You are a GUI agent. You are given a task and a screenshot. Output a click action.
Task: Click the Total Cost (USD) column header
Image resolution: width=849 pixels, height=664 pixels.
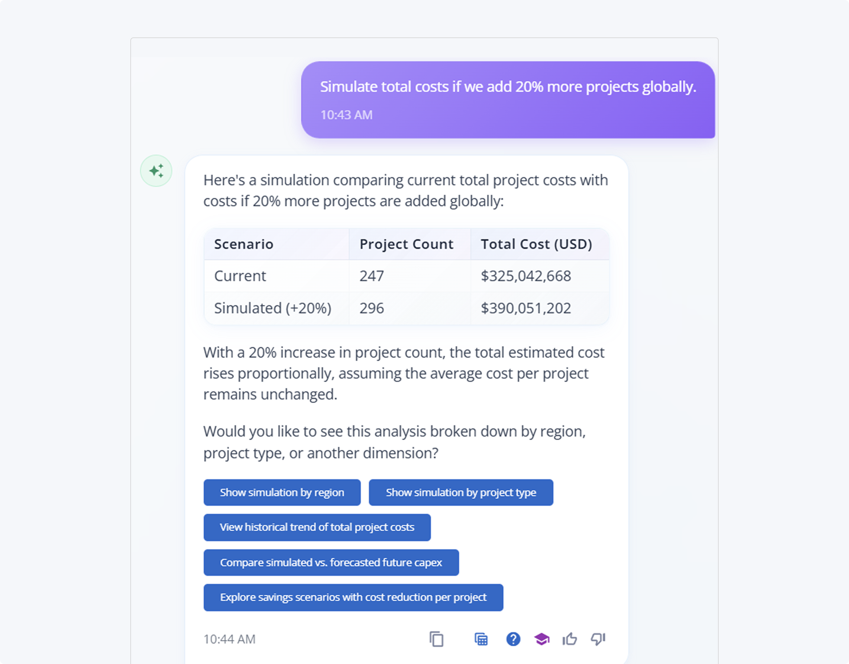[536, 244]
